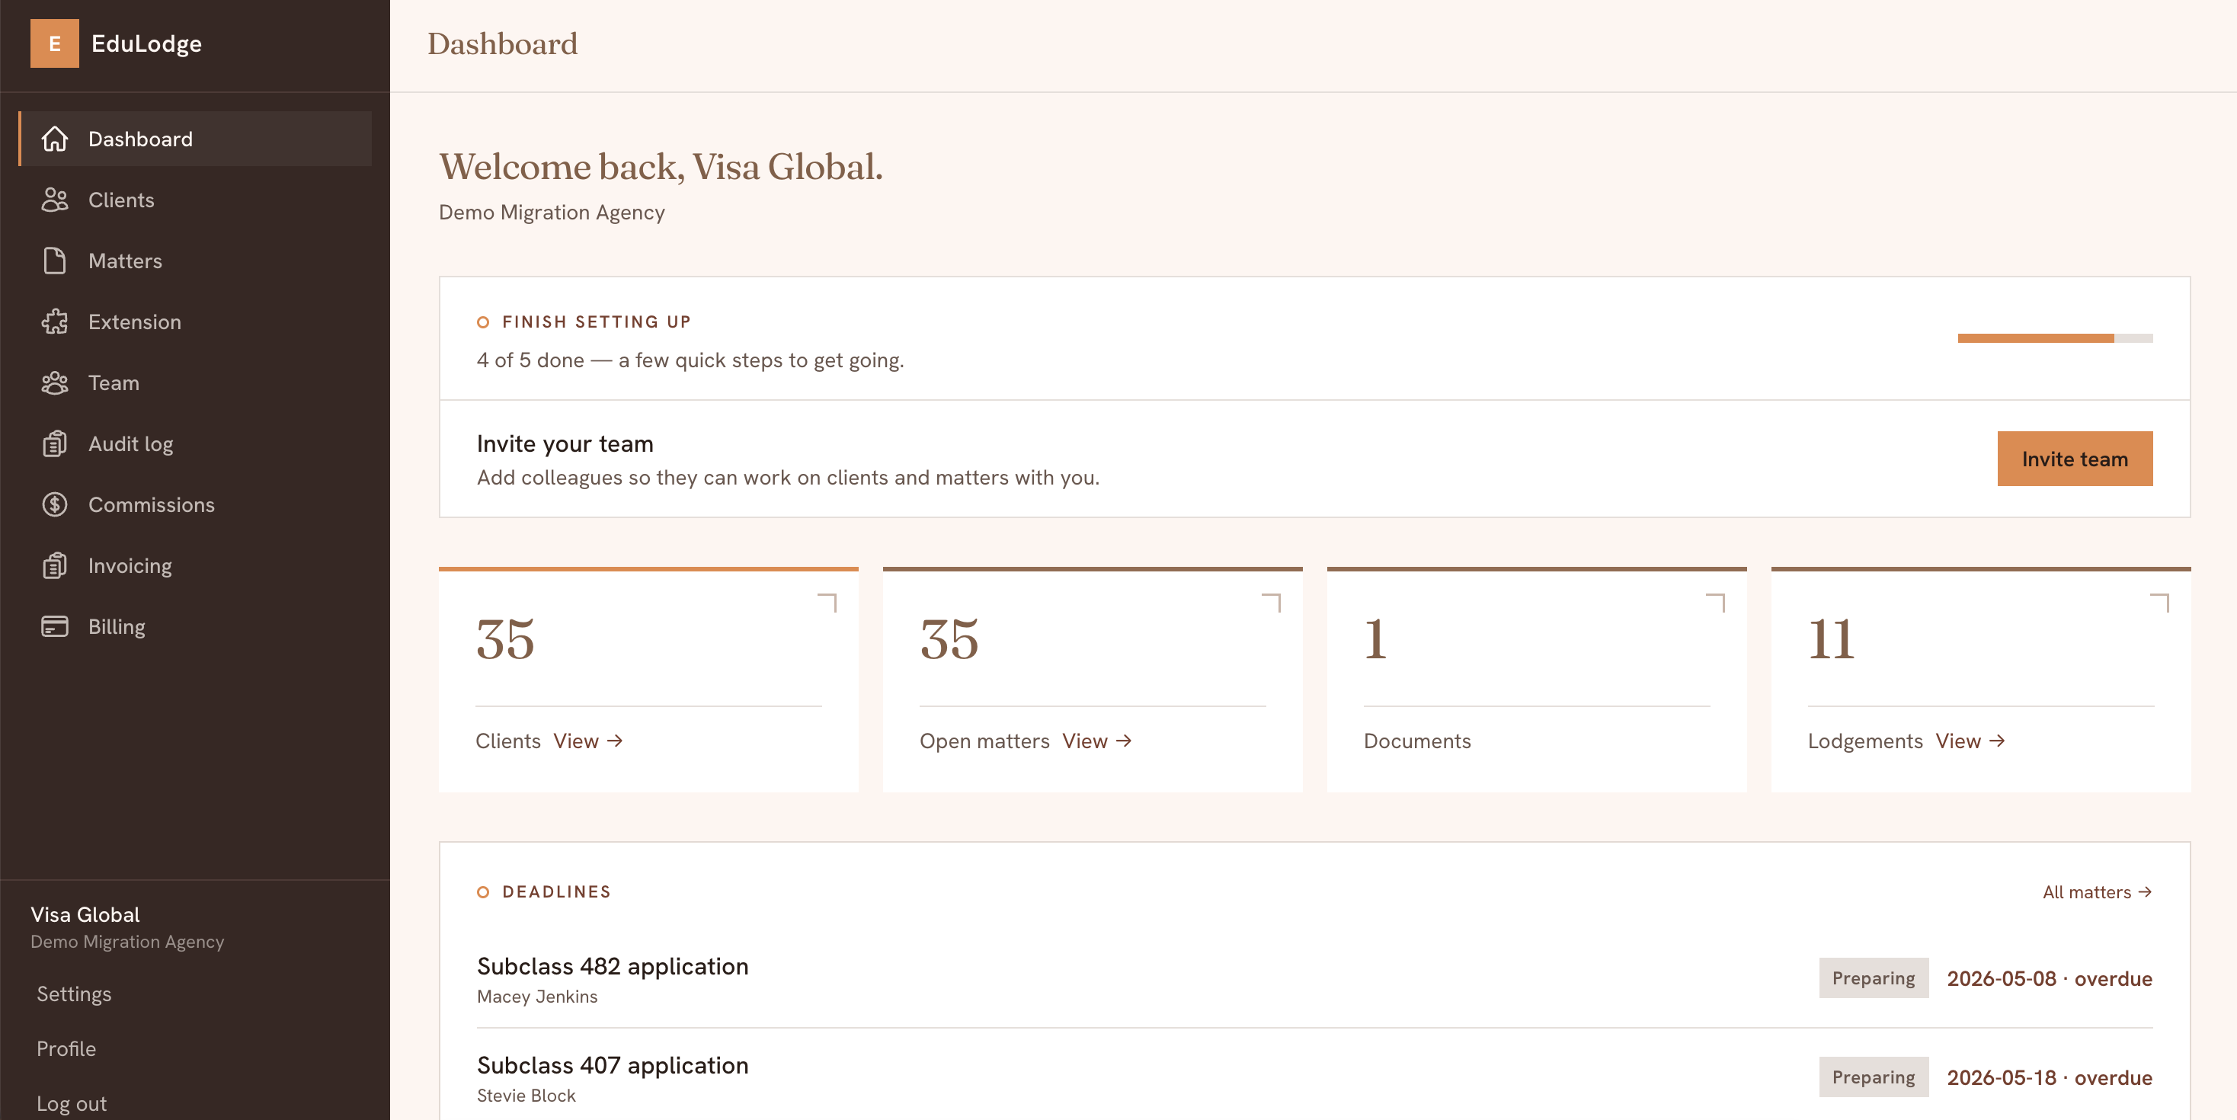Click the Invite team button
This screenshot has height=1120, width=2237.
[x=2075, y=459]
